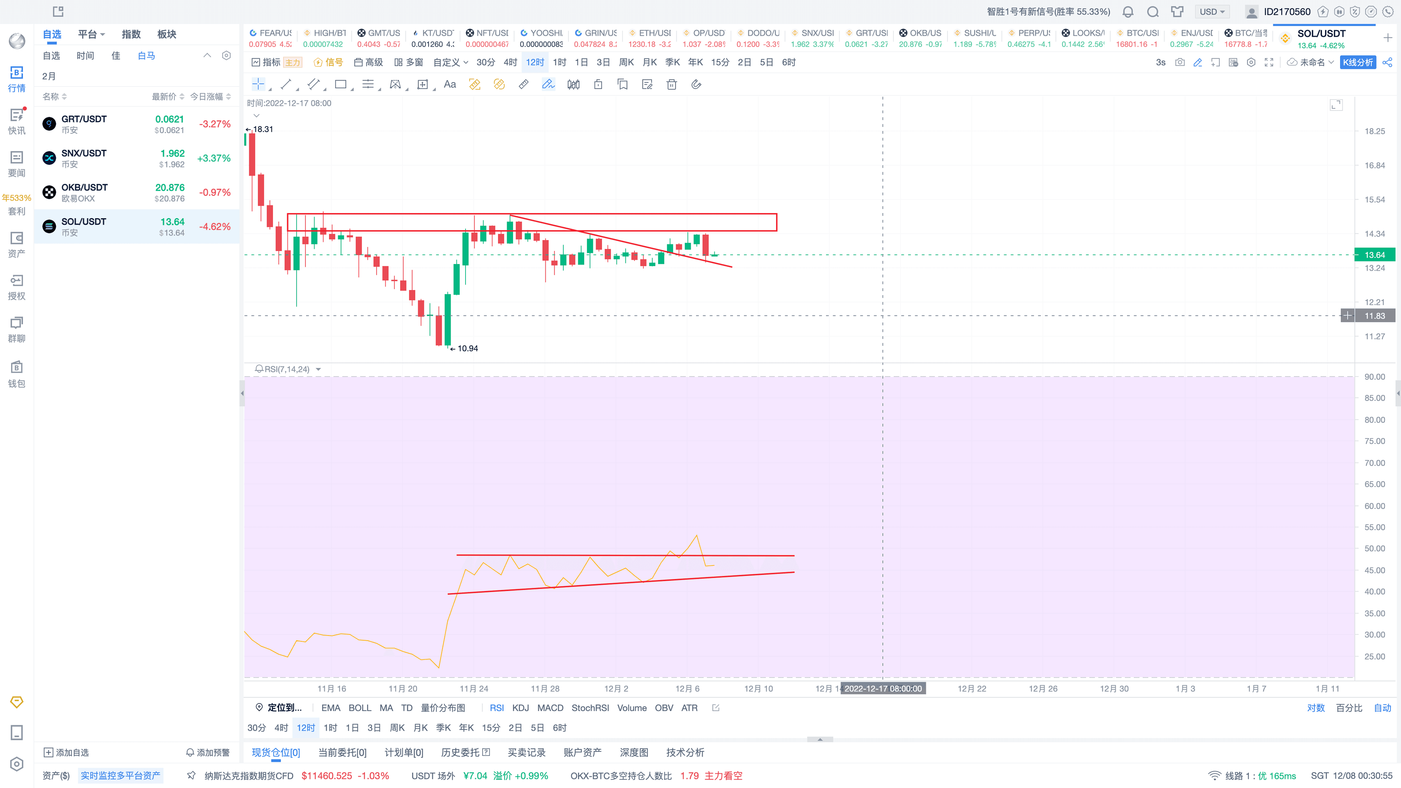Open chart settings hexagon icon

1251,62
